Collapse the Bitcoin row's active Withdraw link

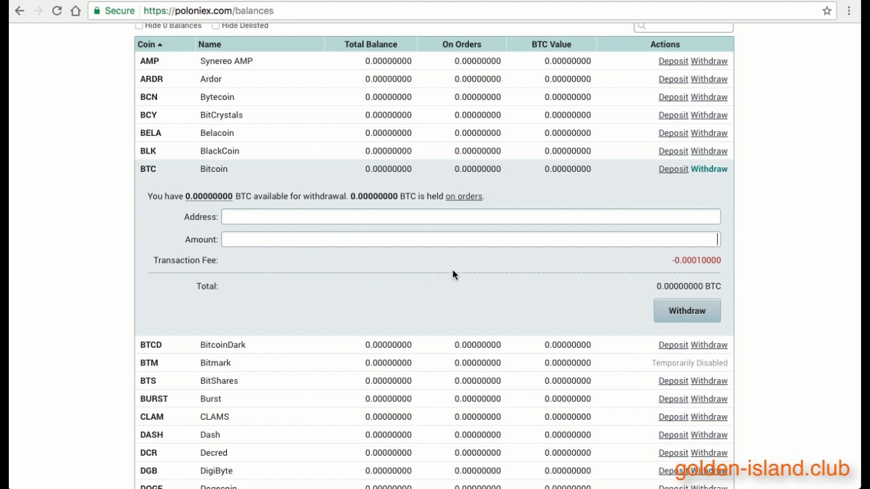709,169
